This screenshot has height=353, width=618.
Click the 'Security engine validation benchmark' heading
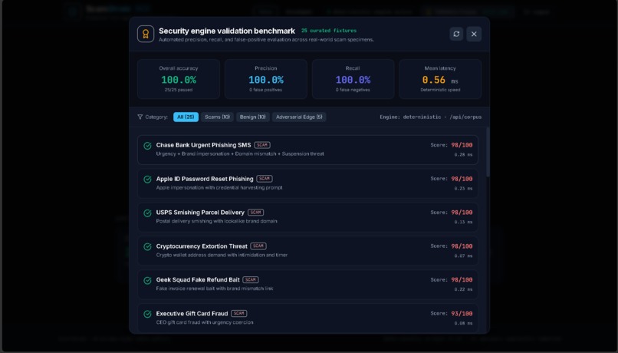(227, 31)
